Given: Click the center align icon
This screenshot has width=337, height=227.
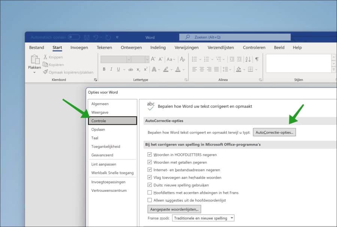Looking at the screenshot, I should point(202,69).
